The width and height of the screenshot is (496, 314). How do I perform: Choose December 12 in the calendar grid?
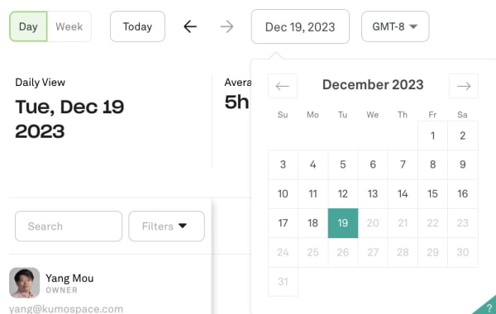[x=343, y=193]
